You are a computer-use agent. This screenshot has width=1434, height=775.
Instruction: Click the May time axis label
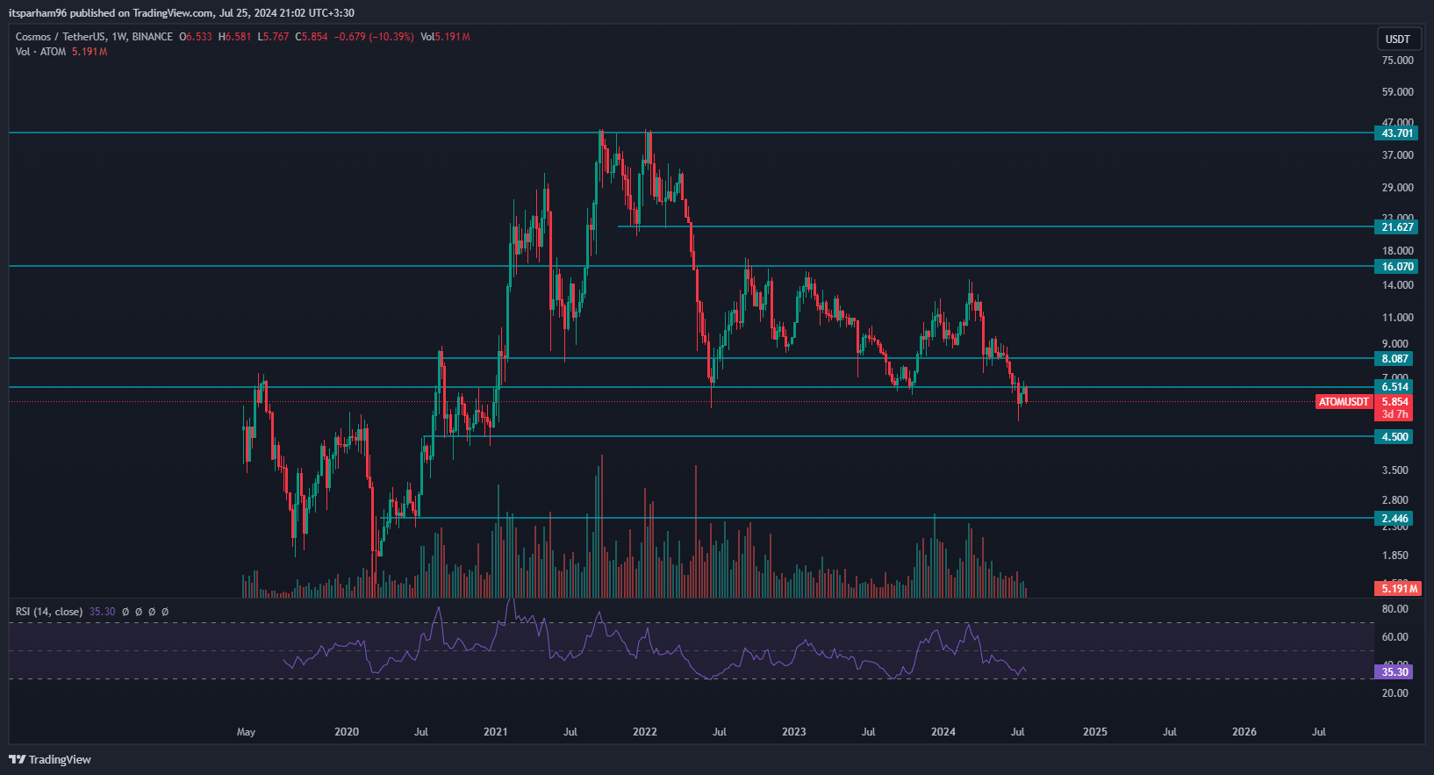246,732
